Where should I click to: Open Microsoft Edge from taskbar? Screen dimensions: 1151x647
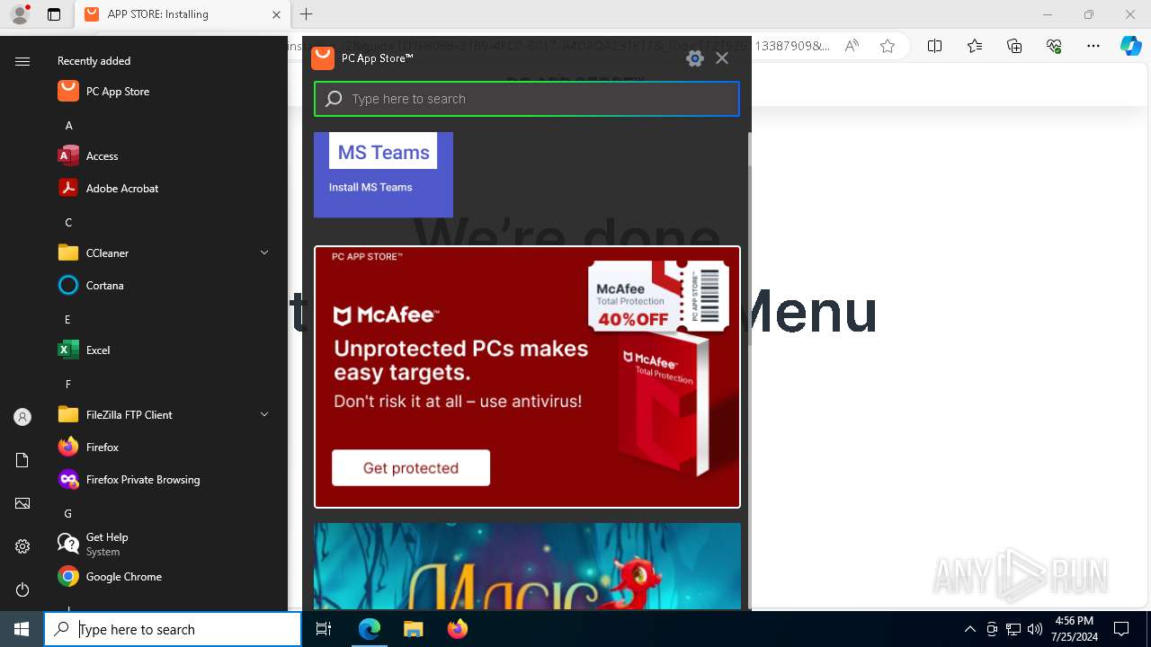(x=370, y=629)
